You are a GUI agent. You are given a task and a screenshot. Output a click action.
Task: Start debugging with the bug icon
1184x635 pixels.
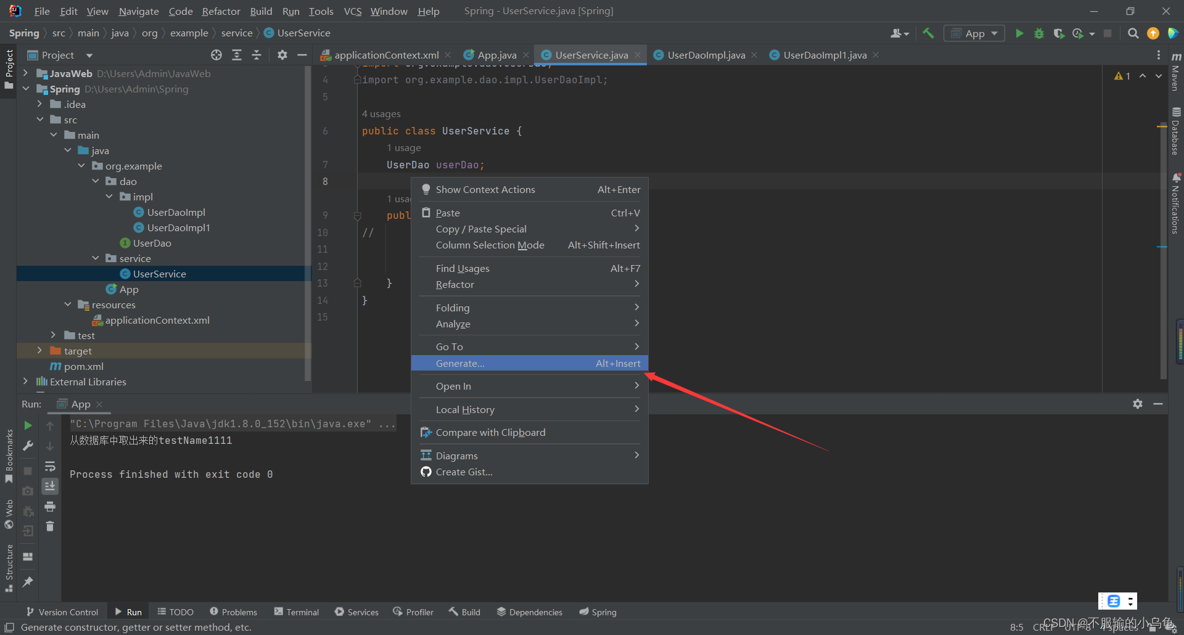[x=1039, y=33]
